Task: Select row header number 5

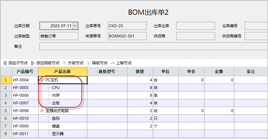Action: [x=6, y=111]
